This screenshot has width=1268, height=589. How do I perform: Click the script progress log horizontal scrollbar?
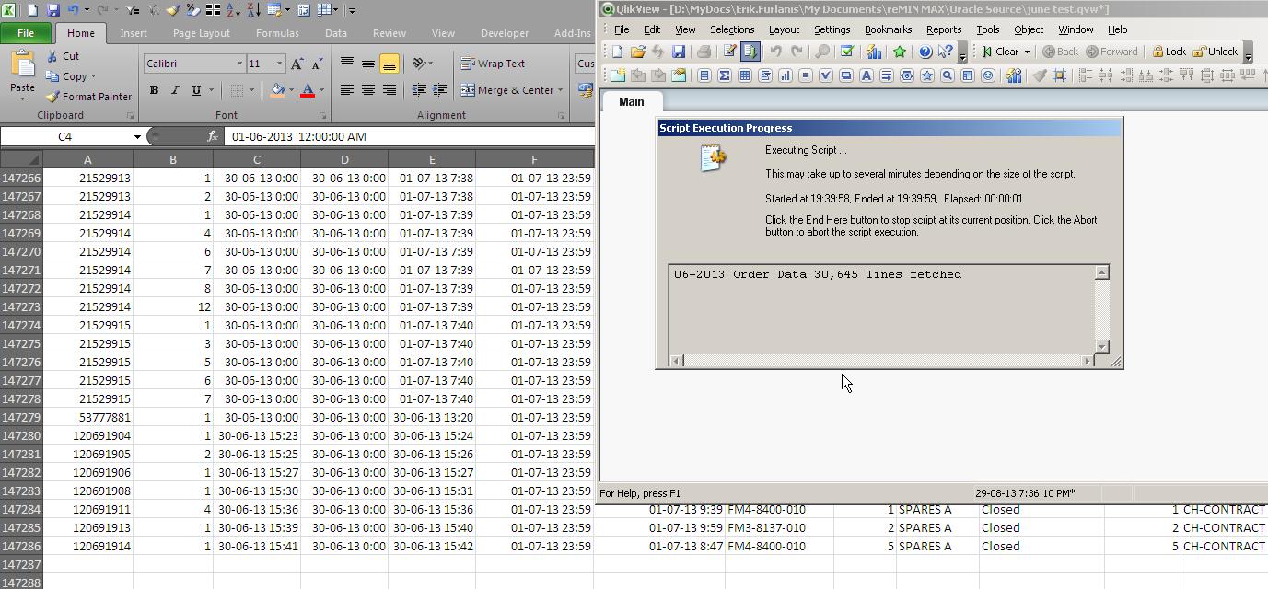[882, 361]
